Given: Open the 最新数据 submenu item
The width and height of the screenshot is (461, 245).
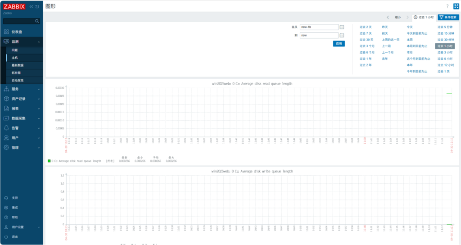Looking at the screenshot, I should click(x=18, y=65).
